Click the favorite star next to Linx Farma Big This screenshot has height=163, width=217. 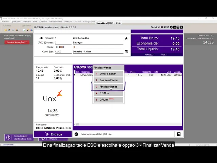click(126, 38)
